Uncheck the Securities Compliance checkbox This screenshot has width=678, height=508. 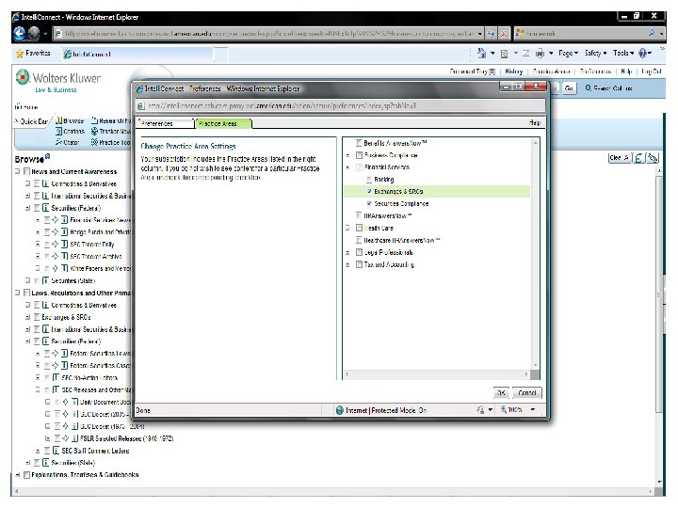click(369, 203)
